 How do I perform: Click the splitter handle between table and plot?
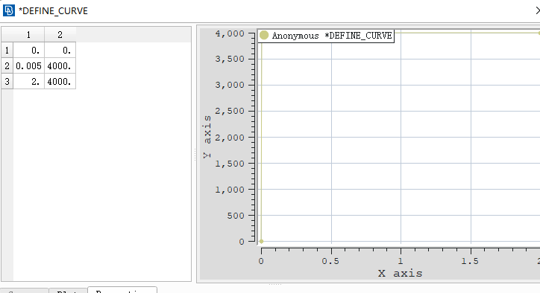(x=195, y=154)
